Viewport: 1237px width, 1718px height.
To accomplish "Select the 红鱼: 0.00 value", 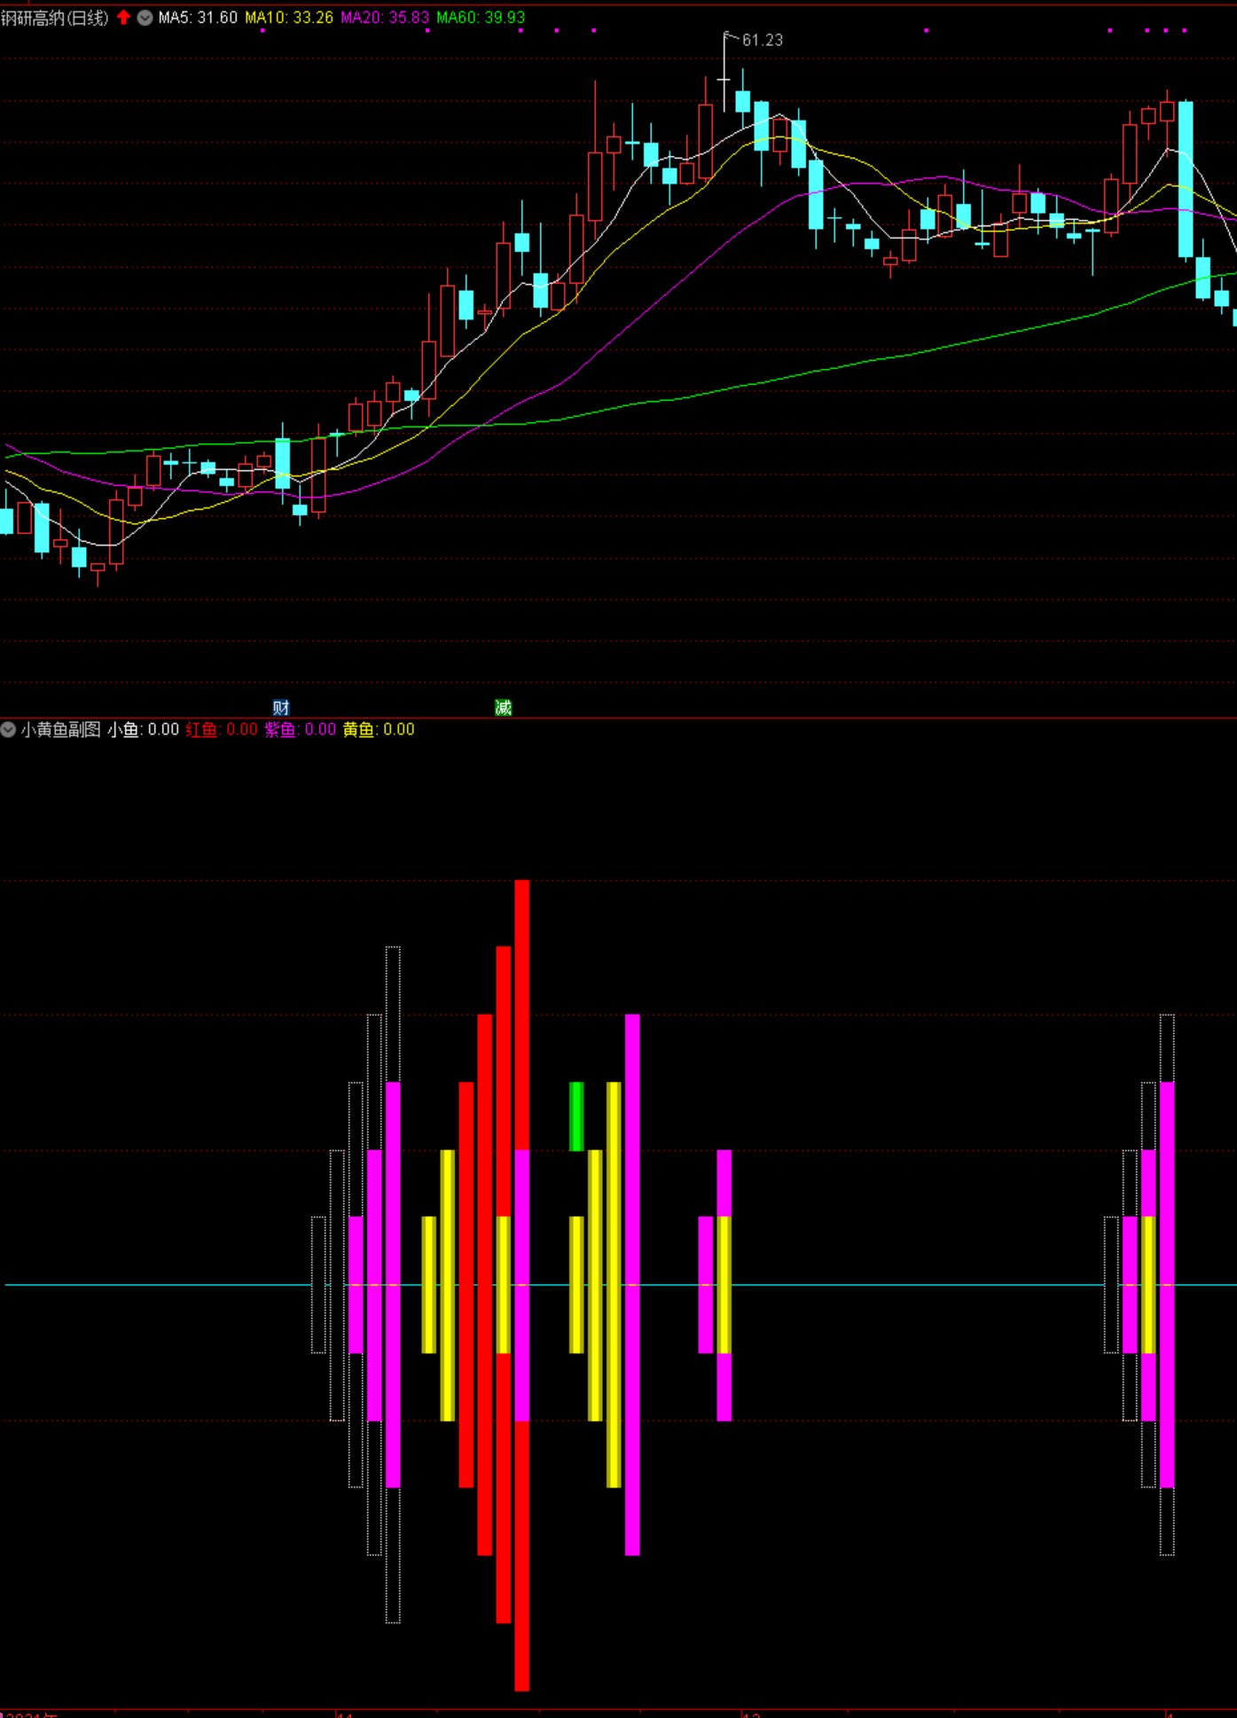I will coord(222,730).
